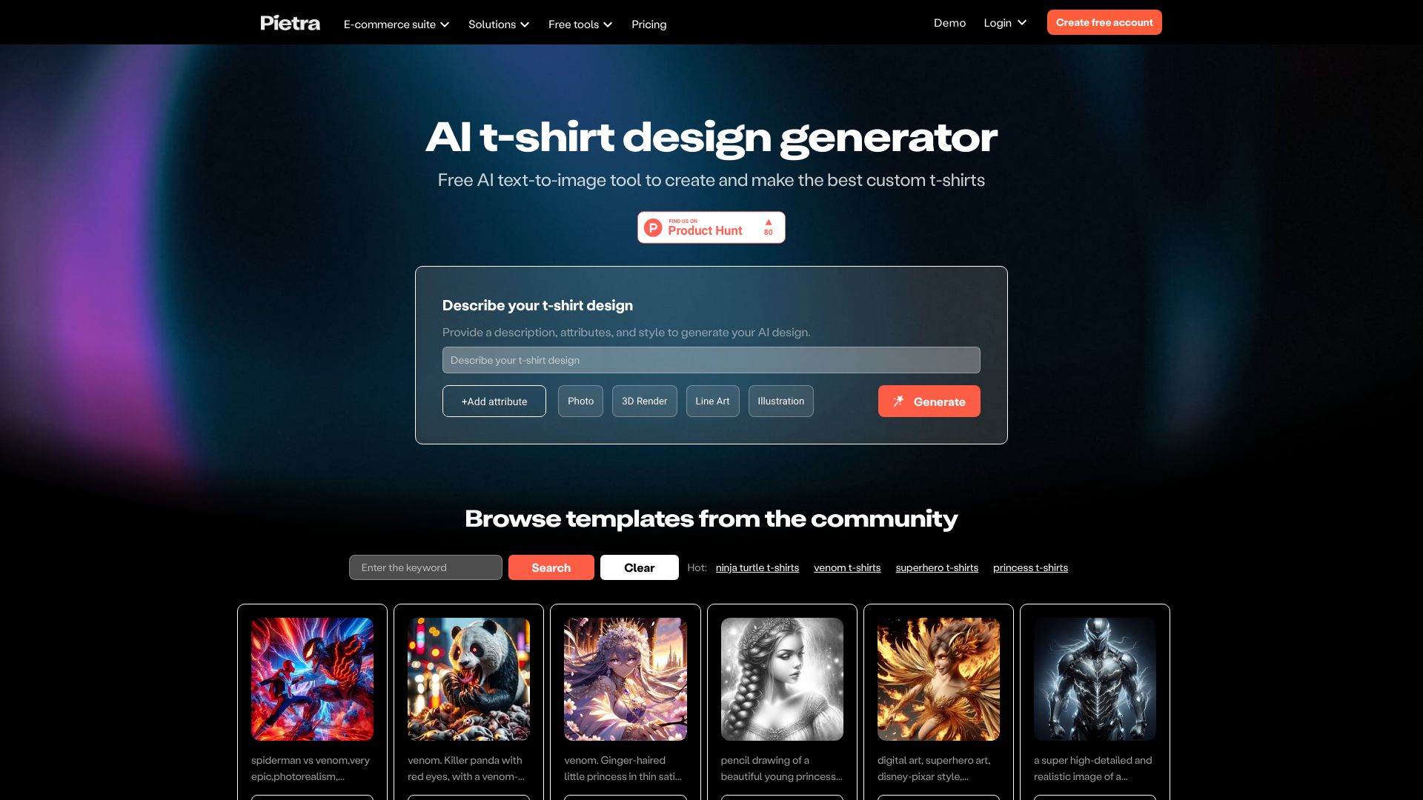Click the Search icon button

pyautogui.click(x=550, y=567)
